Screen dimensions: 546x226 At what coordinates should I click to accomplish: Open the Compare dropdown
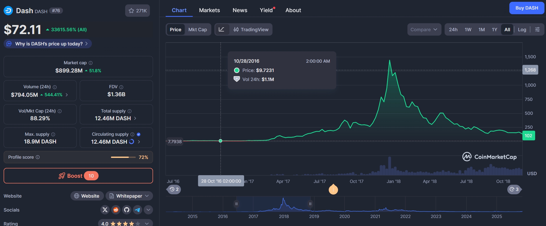[x=424, y=29]
